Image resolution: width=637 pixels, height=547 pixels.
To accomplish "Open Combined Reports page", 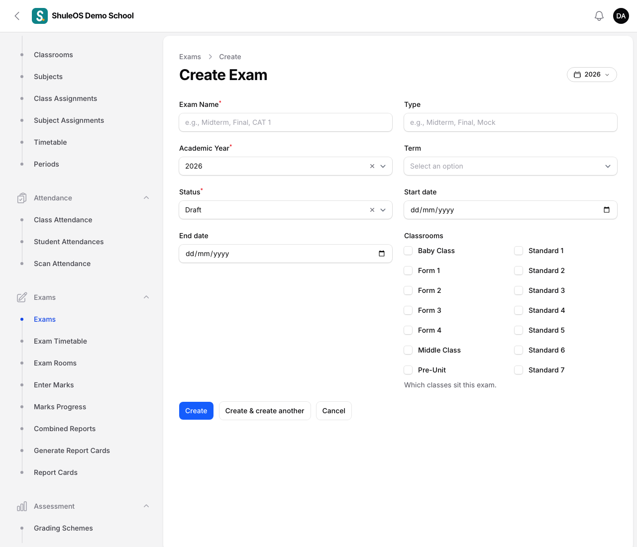I will click(x=65, y=429).
